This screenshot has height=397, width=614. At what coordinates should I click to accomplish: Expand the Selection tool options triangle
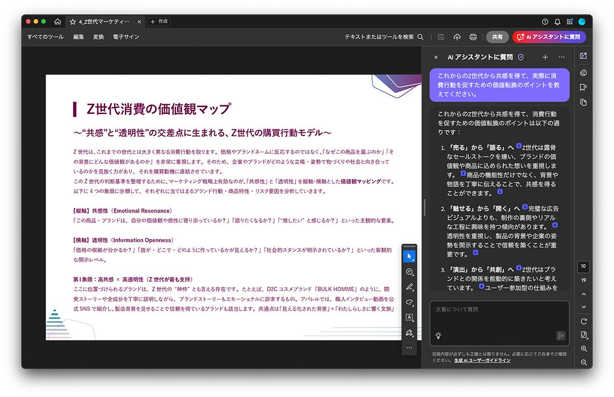coord(413,261)
